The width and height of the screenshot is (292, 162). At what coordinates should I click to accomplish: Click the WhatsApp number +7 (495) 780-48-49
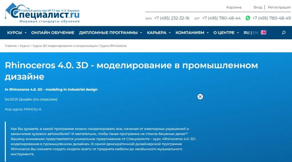pyautogui.click(x=271, y=18)
